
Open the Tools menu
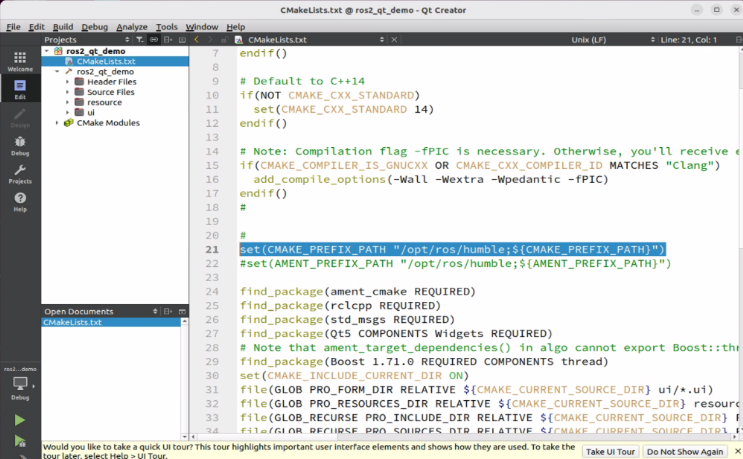167,27
